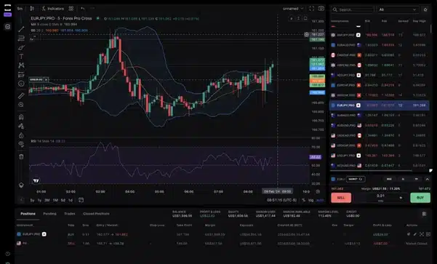
Task: Hide all drawings with eye icon
Action: click(21, 144)
